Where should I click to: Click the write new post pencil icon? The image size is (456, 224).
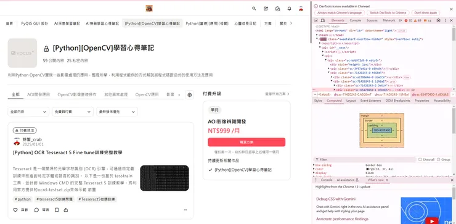266,9
